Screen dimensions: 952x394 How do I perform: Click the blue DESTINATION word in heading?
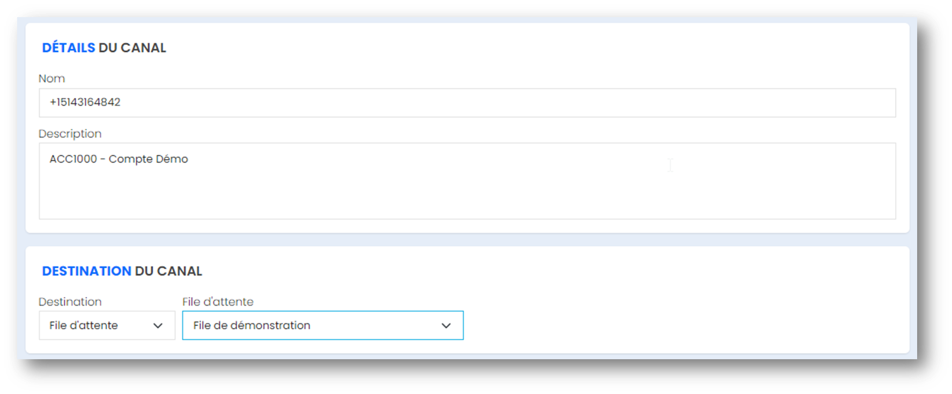coord(86,271)
